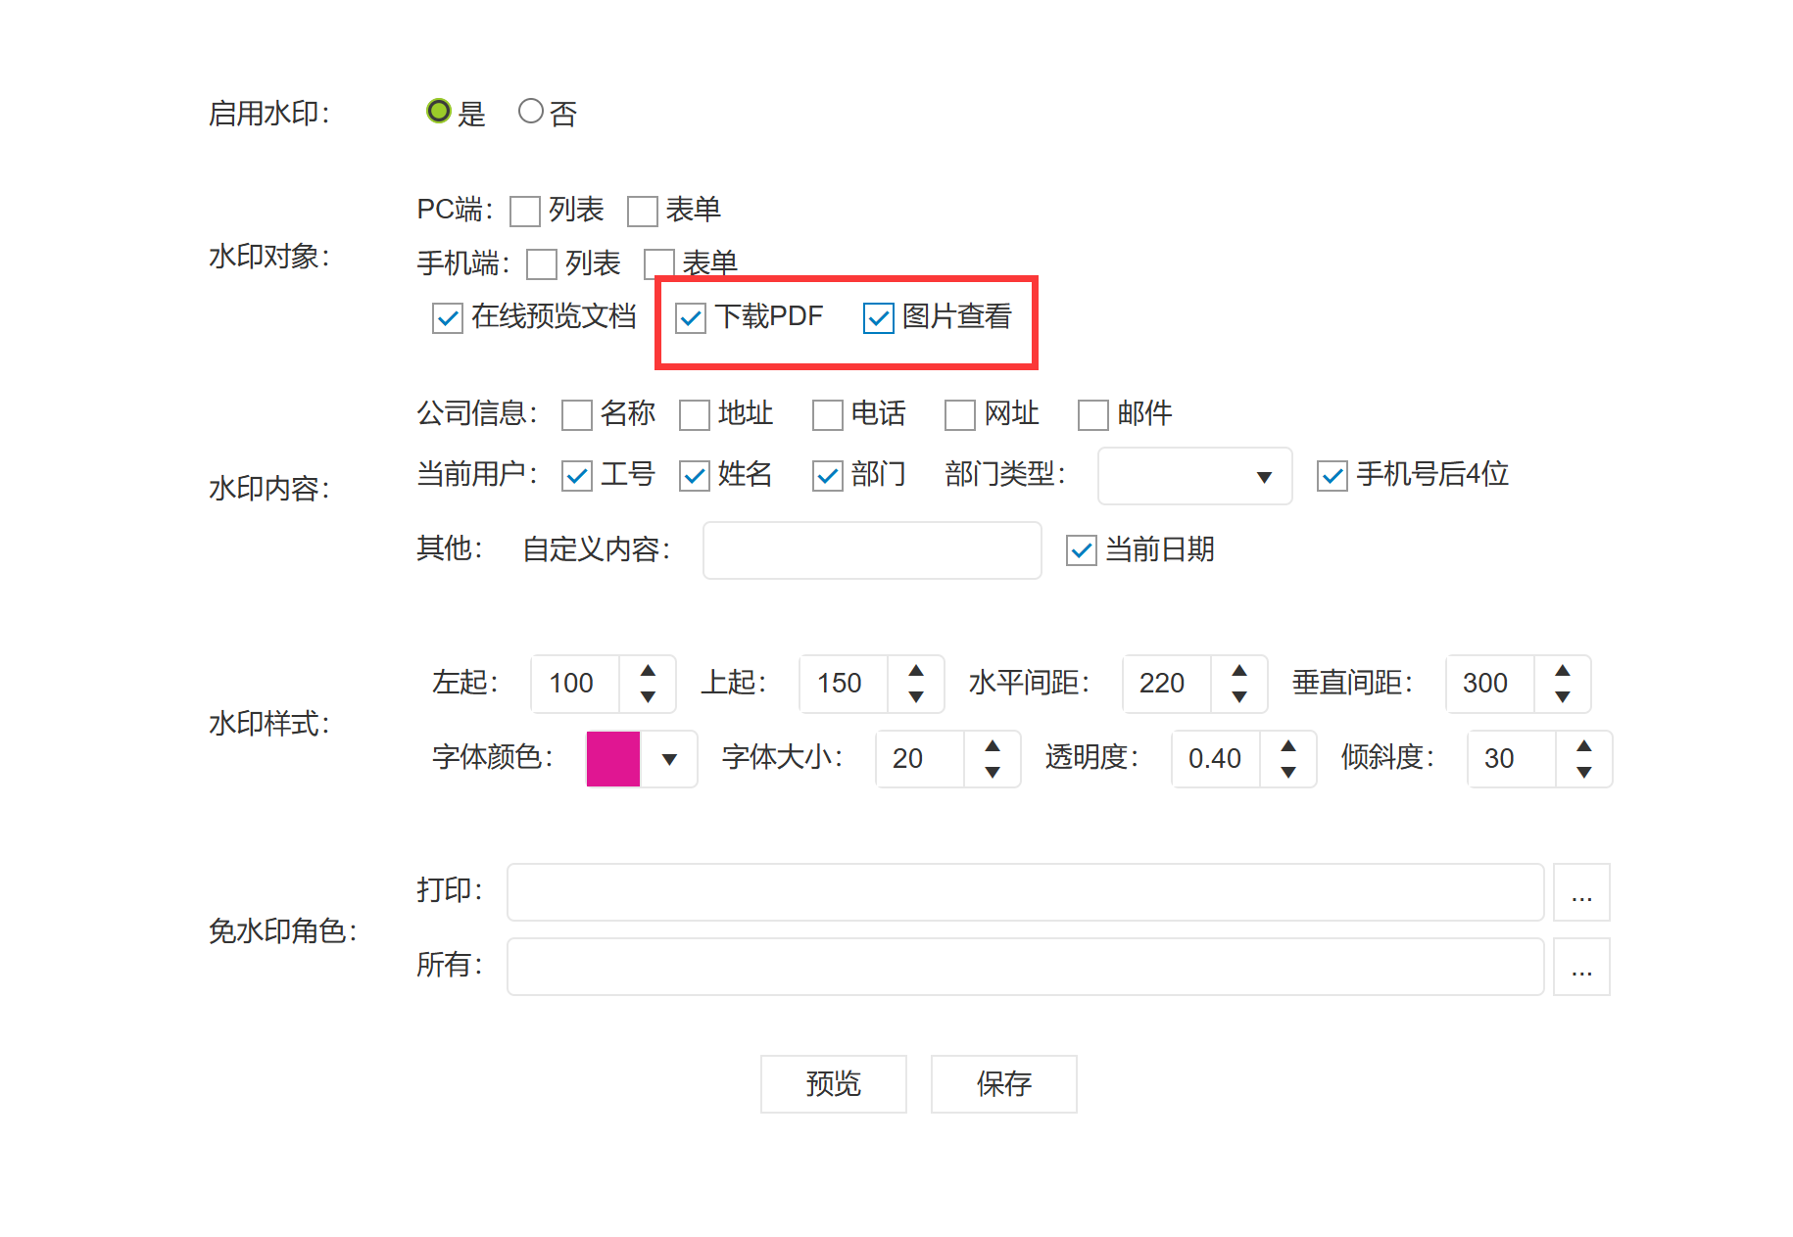This screenshot has width=1793, height=1237.
Task: Uncheck the 下载PDF checkbox
Action: 691,318
